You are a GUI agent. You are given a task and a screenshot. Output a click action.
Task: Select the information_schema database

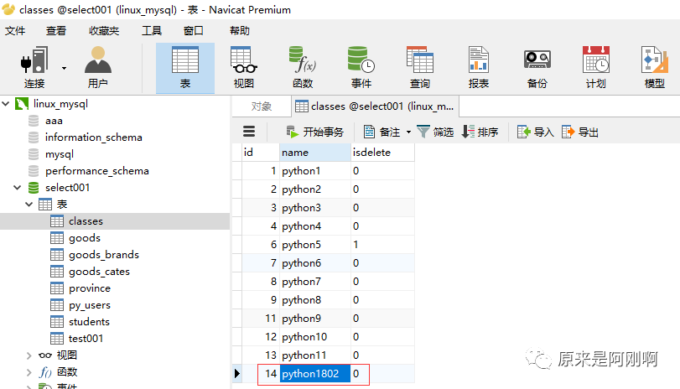coord(94,137)
